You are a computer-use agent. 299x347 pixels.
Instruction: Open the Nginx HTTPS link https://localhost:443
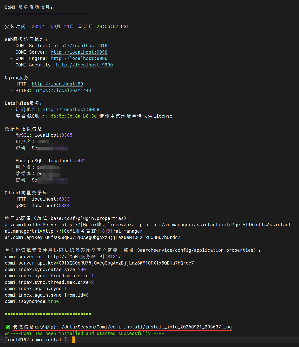click(63, 91)
